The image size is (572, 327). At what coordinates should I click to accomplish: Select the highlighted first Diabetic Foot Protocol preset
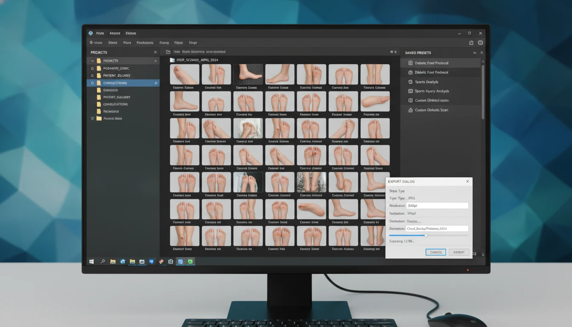point(441,63)
